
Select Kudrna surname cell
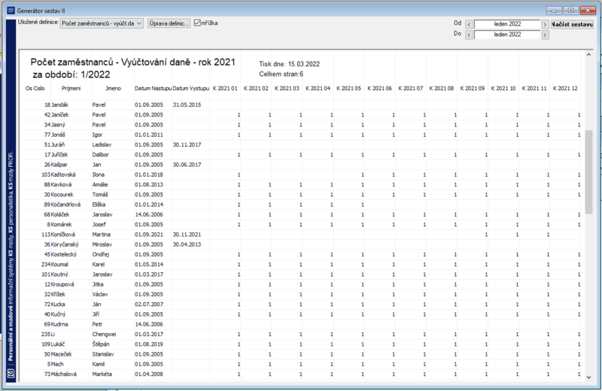(x=59, y=324)
